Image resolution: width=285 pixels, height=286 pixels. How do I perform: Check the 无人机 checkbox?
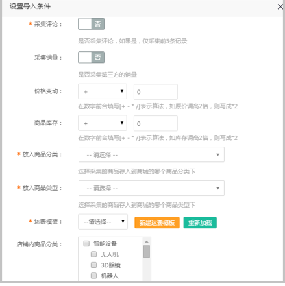(x=93, y=254)
